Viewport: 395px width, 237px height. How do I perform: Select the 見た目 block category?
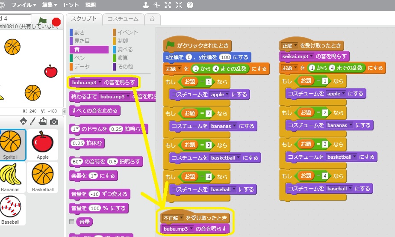point(89,41)
